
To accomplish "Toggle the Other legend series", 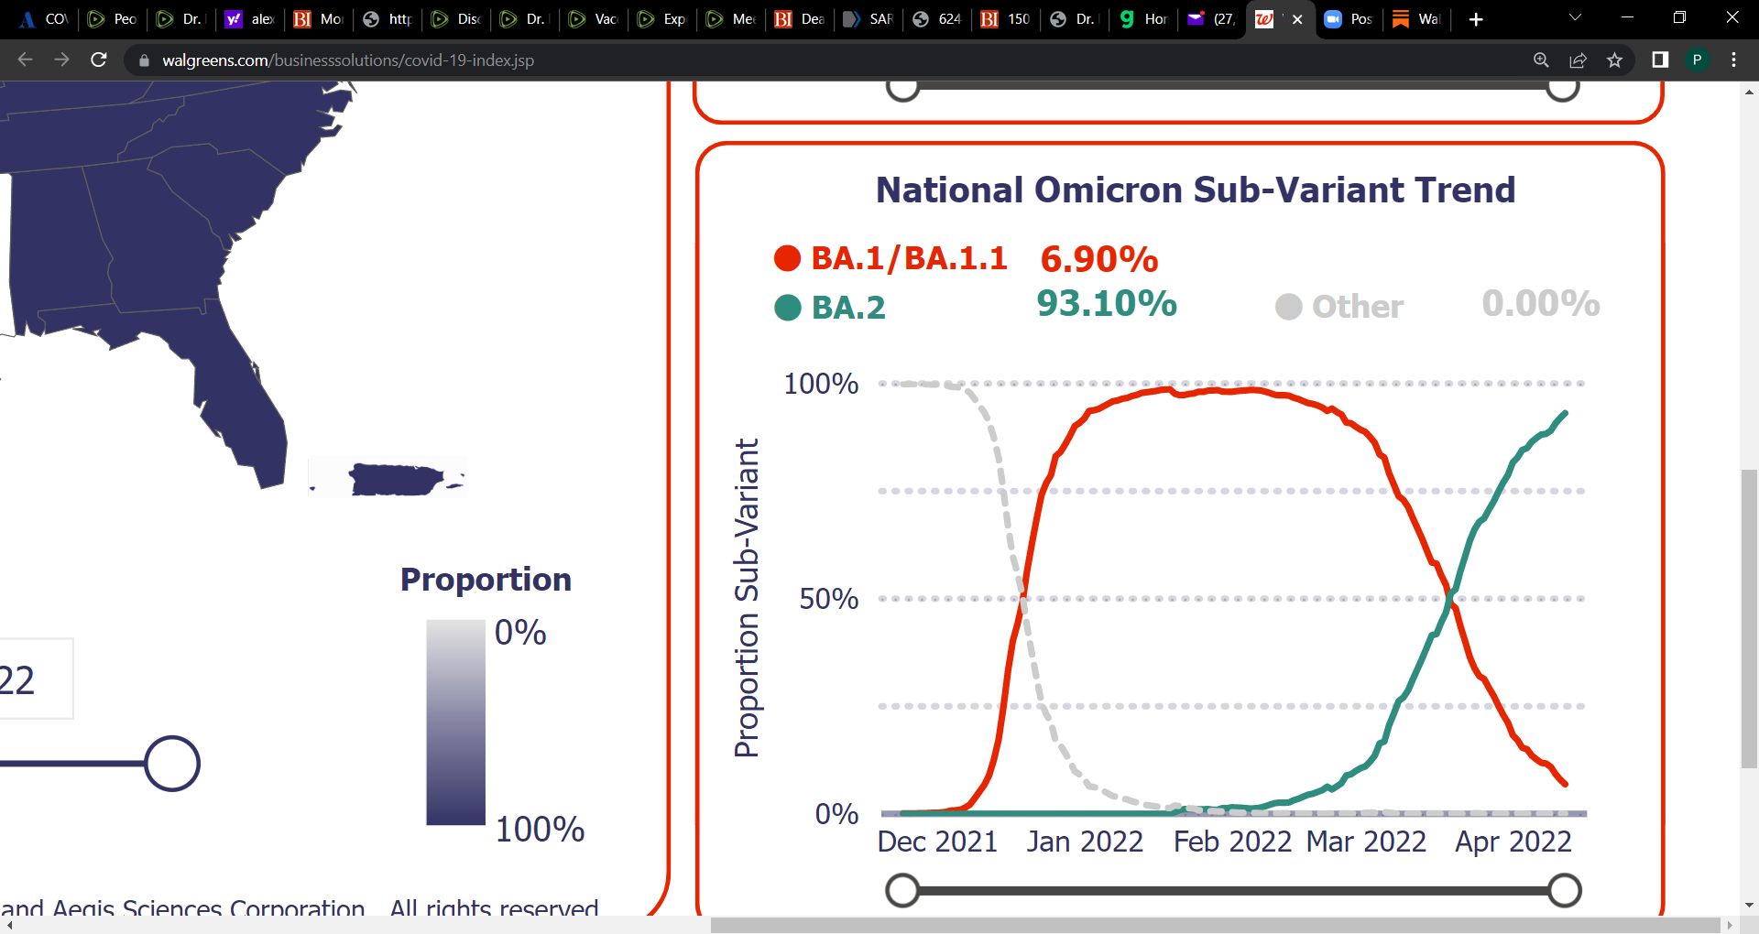I will 1338,307.
